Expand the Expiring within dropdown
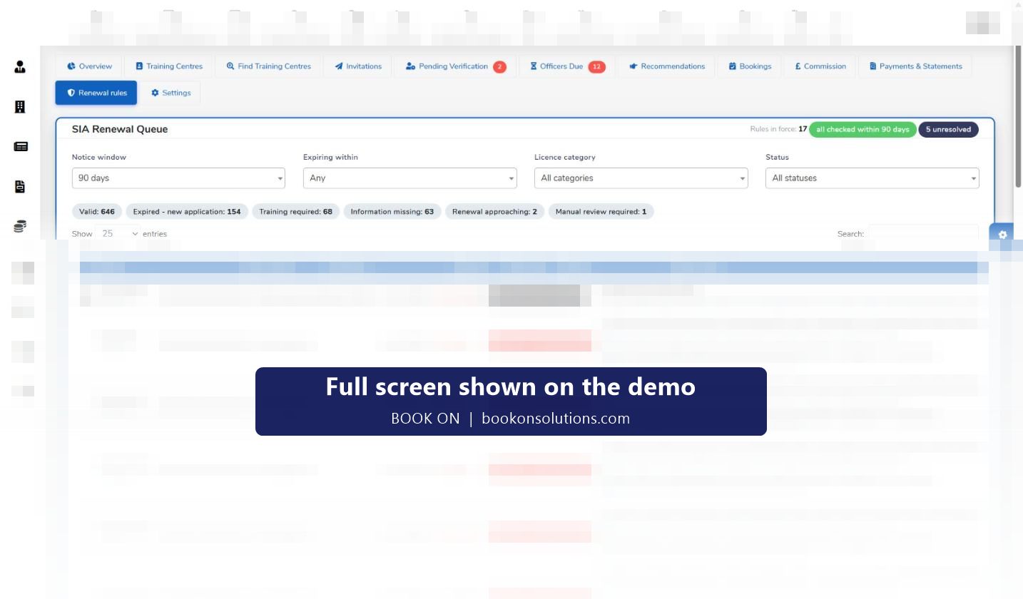The height and width of the screenshot is (599, 1023). pos(409,178)
